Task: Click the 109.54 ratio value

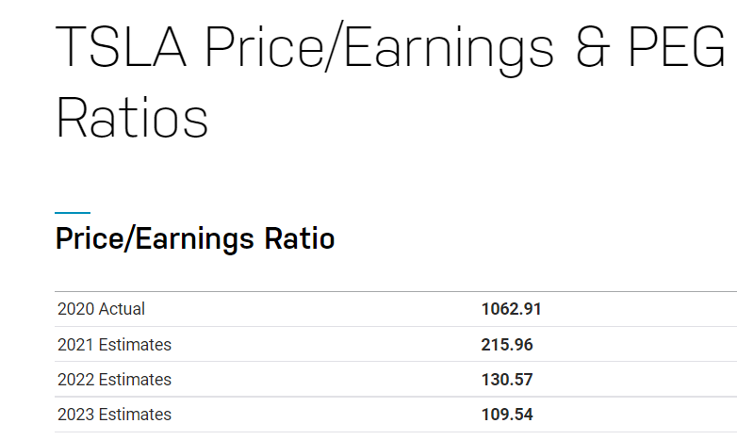Action: point(507,415)
